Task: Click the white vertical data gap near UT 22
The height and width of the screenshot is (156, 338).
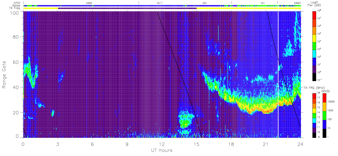Action: 278,74
